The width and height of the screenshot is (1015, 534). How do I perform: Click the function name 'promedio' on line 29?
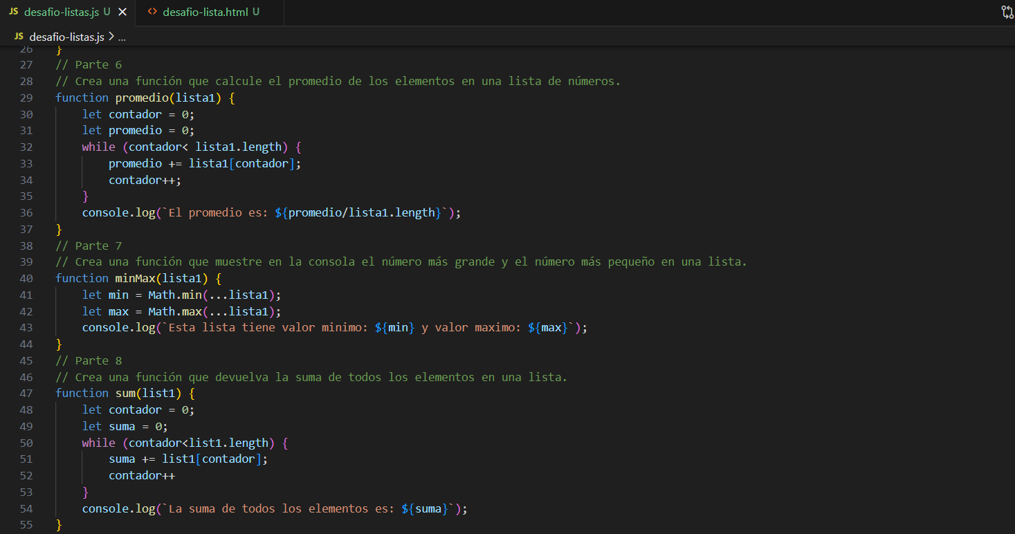pyautogui.click(x=142, y=98)
